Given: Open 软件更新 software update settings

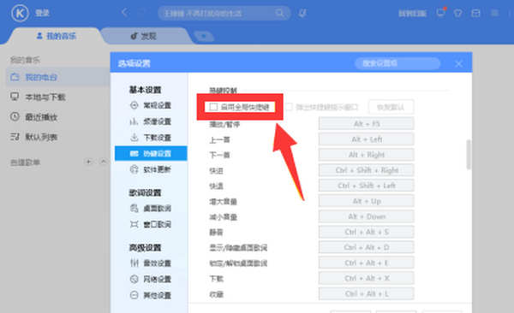Looking at the screenshot, I should [151, 169].
